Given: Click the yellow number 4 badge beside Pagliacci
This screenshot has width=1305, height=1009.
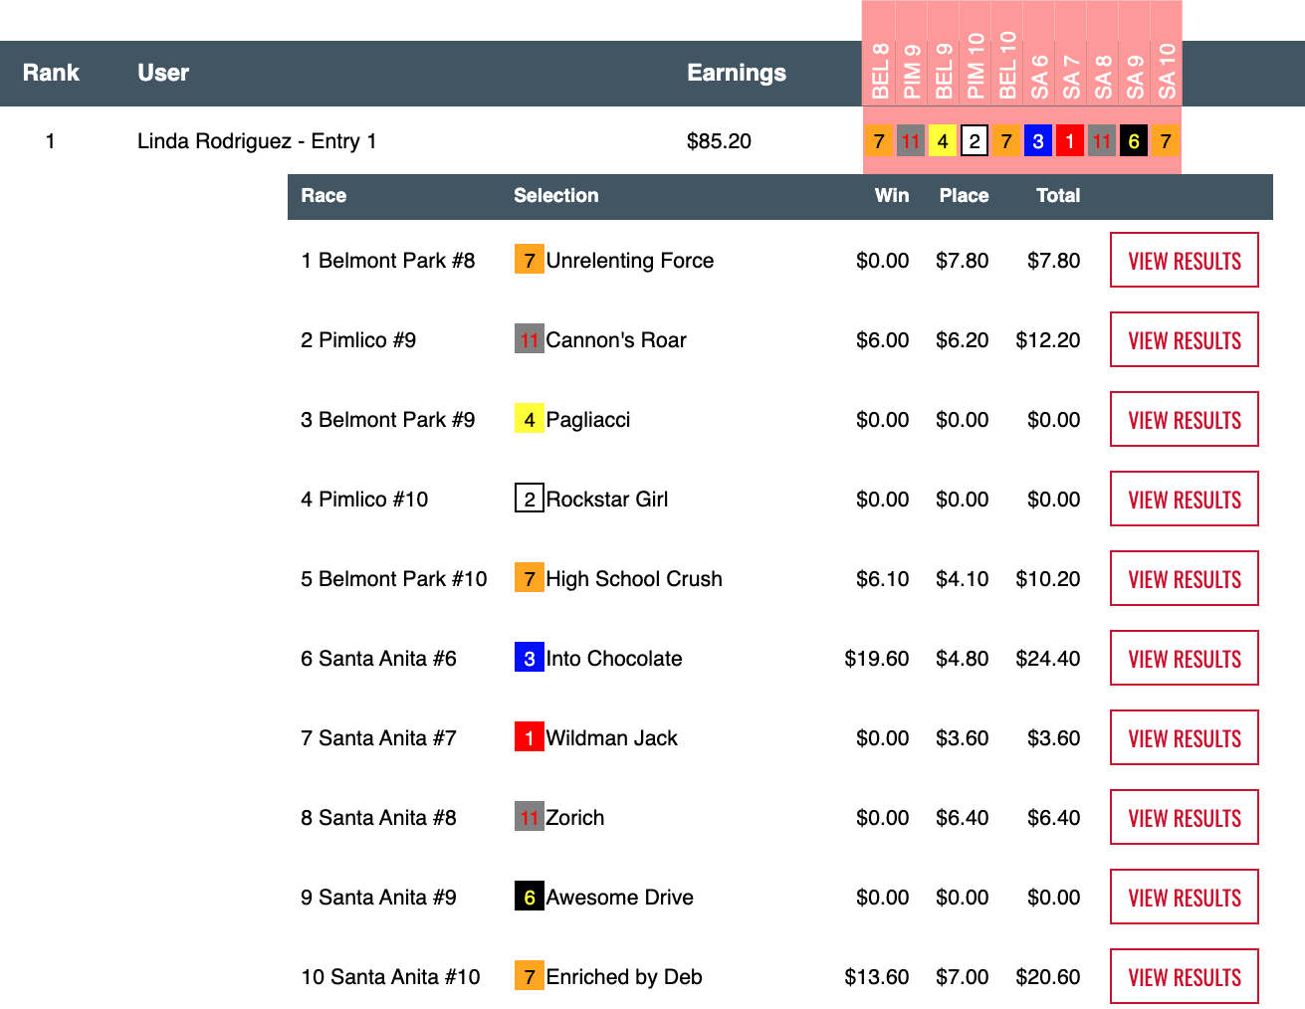Looking at the screenshot, I should click(529, 419).
